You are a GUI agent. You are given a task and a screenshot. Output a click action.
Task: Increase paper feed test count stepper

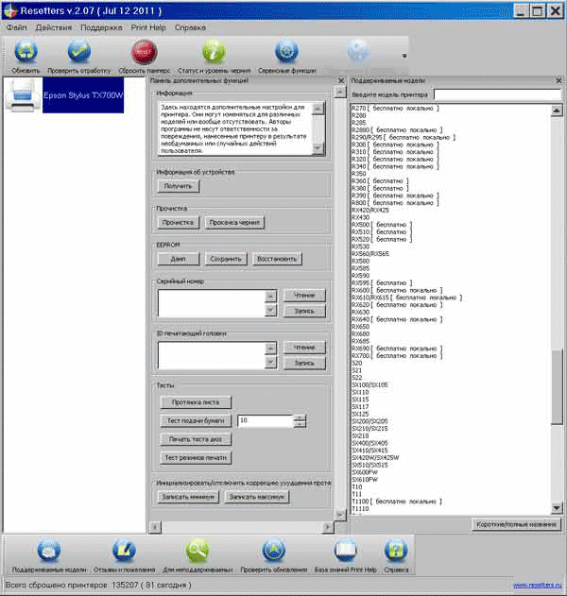300,417
